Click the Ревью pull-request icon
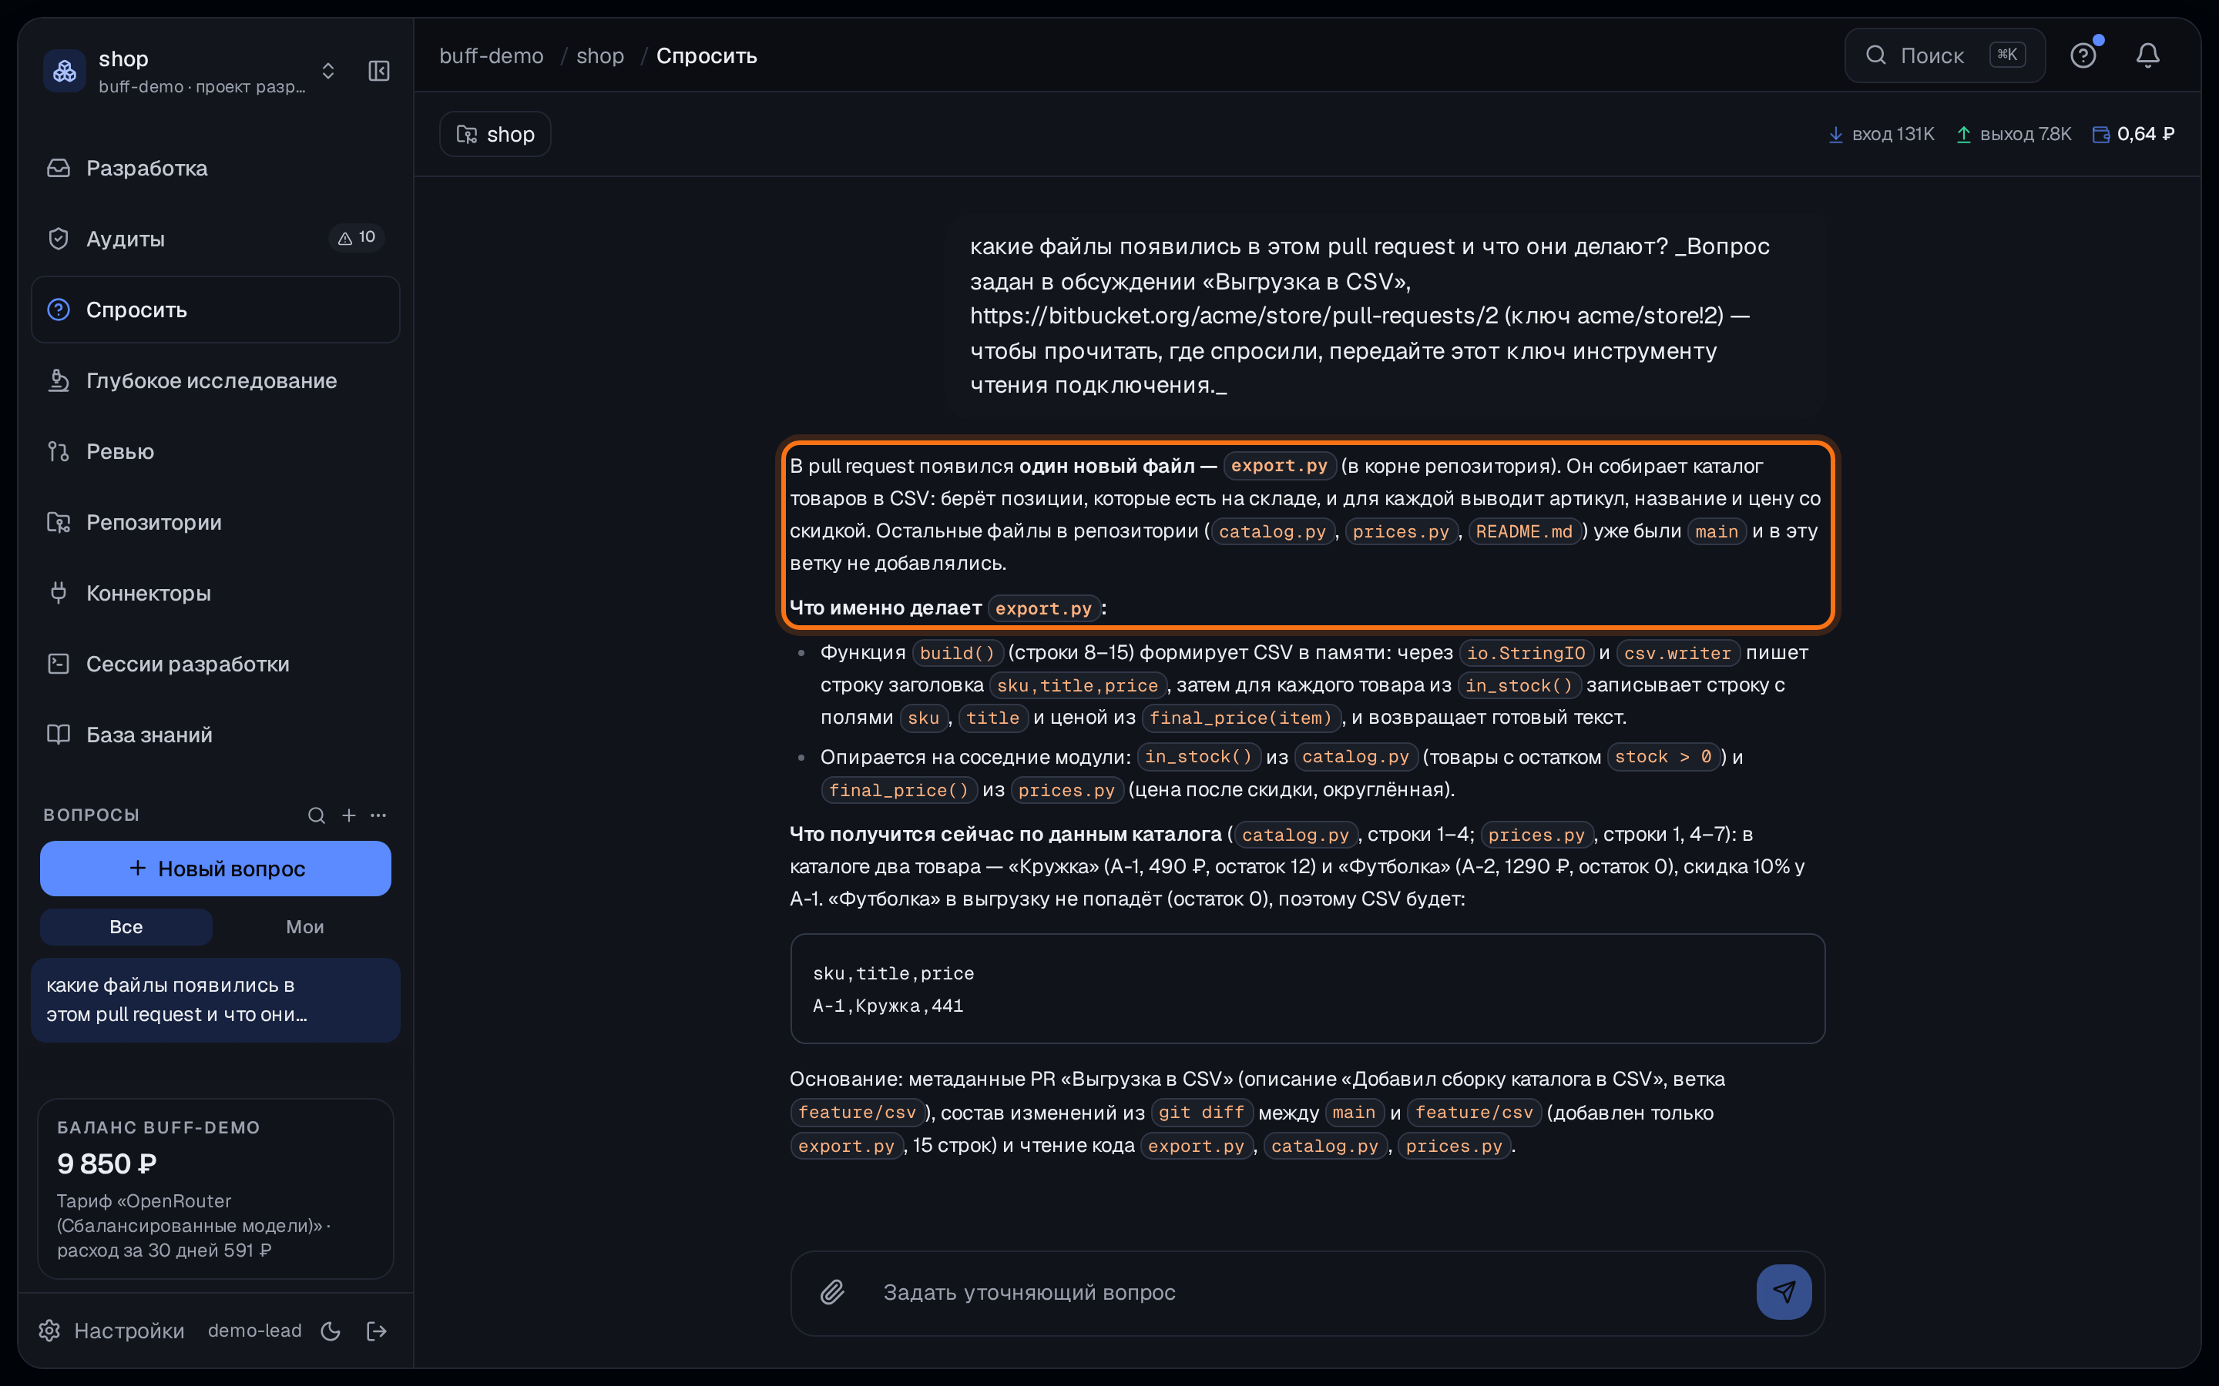2219x1386 pixels. point(59,451)
